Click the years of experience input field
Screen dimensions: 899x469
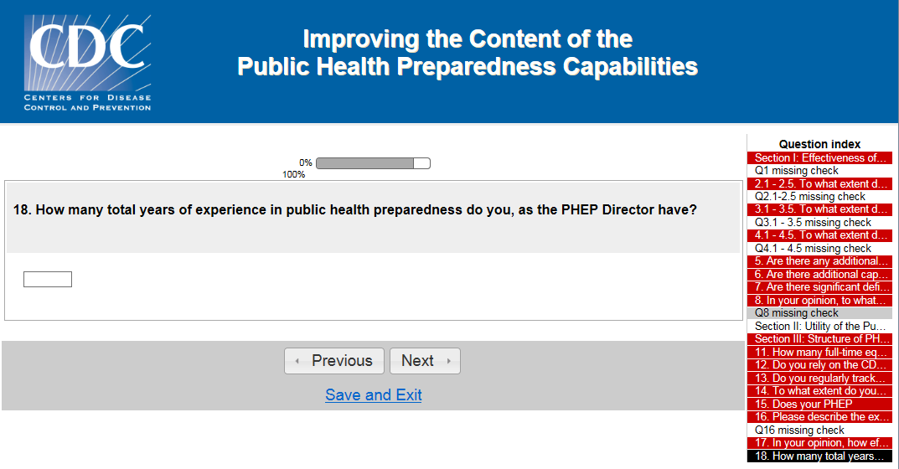click(x=48, y=280)
